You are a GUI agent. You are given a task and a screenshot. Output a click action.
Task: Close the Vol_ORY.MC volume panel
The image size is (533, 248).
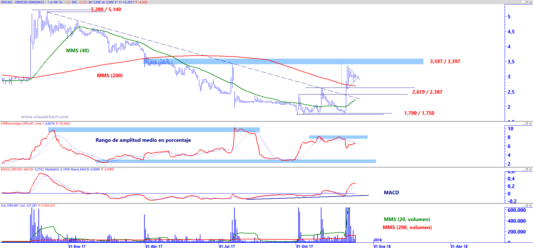(x=530, y=205)
